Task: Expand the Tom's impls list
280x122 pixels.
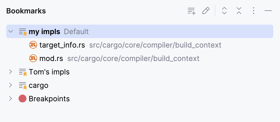Action: (x=11, y=72)
